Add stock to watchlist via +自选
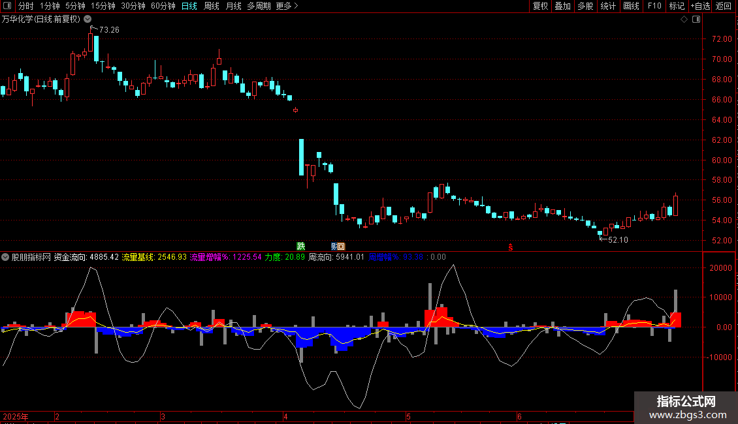The width and height of the screenshot is (738, 424). point(700,6)
